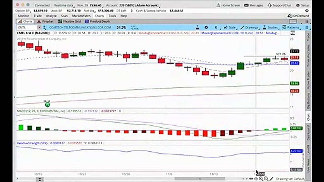Switch to the Flexible Grid subtab
The width and height of the screenshot is (324, 182).
[x=69, y=21]
